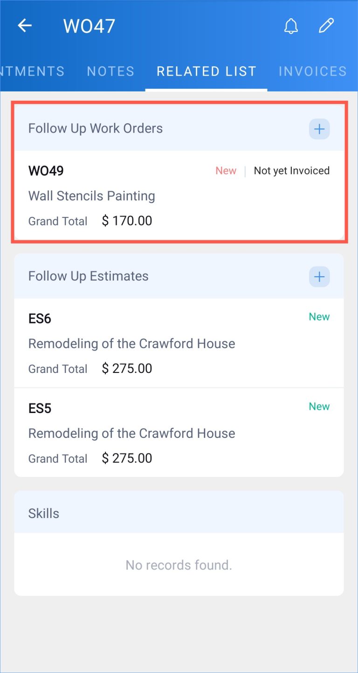Viewport: 358px width, 673px height.
Task: Tap the WO47 page title
Action: tap(89, 26)
